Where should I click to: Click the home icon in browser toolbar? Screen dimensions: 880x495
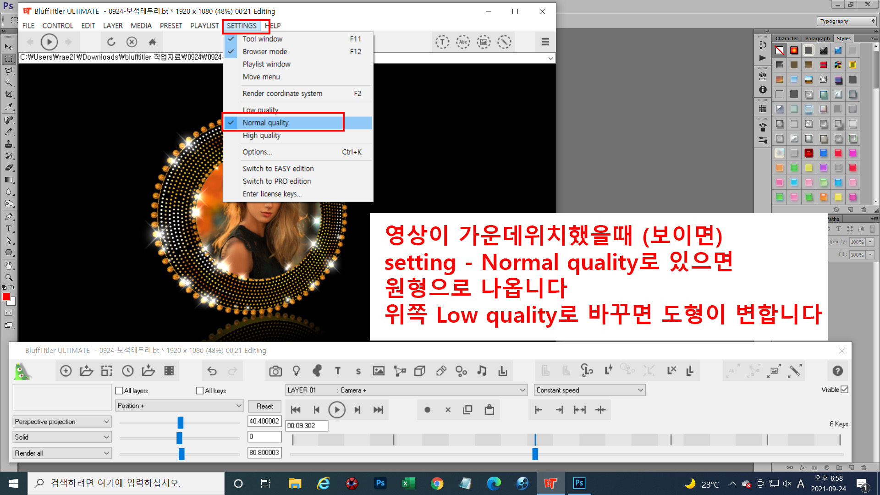click(x=153, y=42)
